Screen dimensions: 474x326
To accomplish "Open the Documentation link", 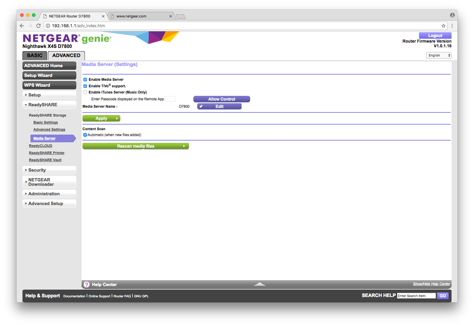I will pyautogui.click(x=74, y=296).
